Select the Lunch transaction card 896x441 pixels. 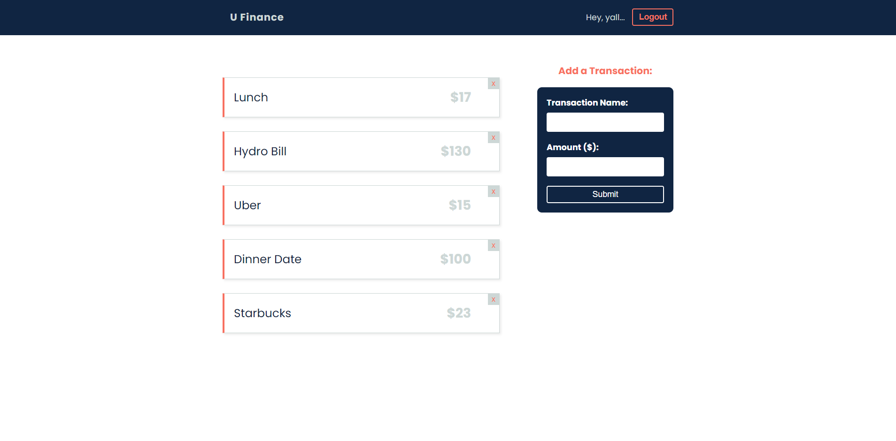point(361,97)
